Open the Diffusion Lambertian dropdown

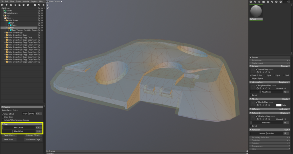coord(284,109)
